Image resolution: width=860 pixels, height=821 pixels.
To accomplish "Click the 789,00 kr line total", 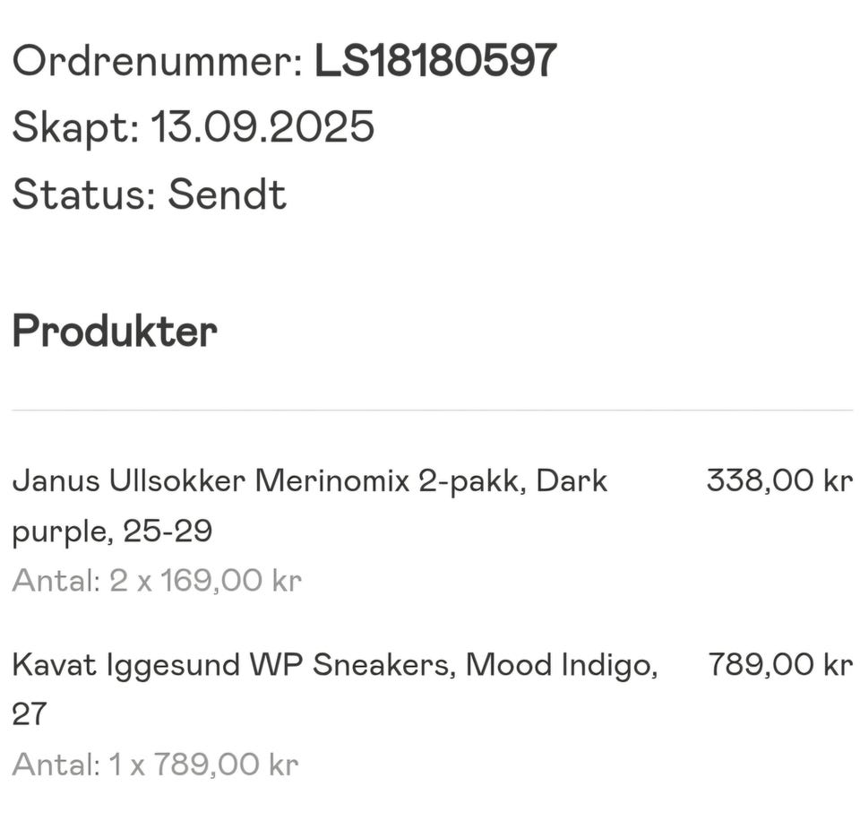I will (x=779, y=664).
